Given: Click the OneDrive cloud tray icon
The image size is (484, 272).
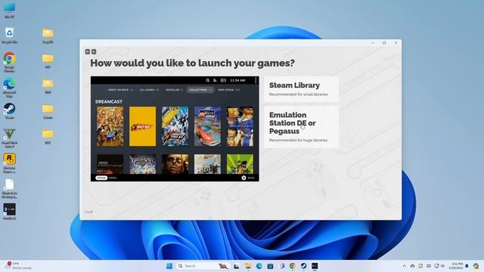Looking at the screenshot, I should (x=412, y=266).
